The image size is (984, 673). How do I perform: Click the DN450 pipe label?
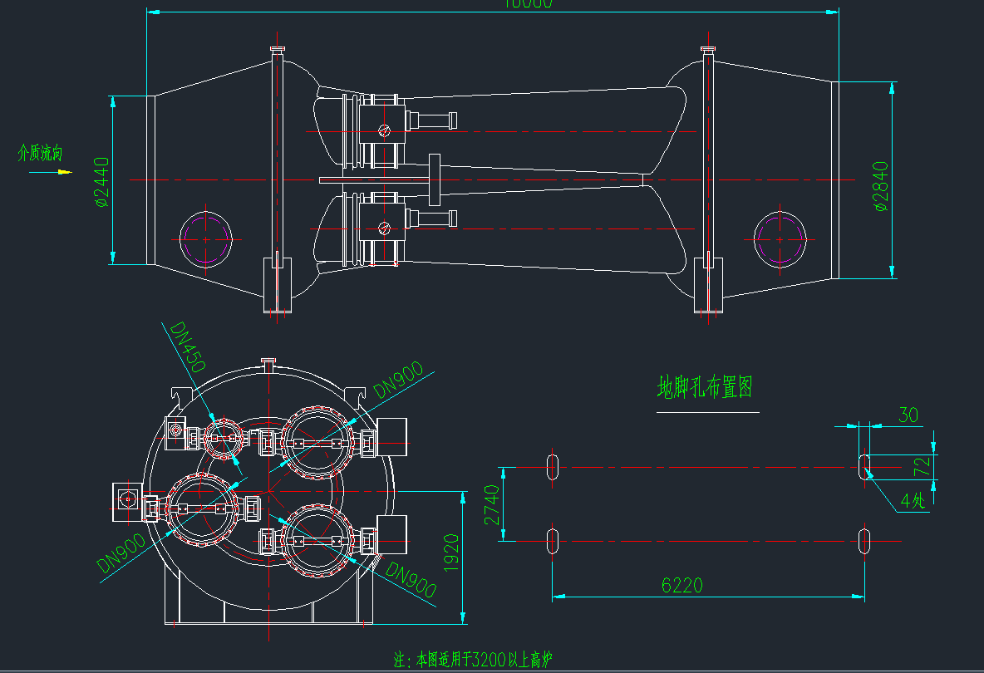pos(188,346)
